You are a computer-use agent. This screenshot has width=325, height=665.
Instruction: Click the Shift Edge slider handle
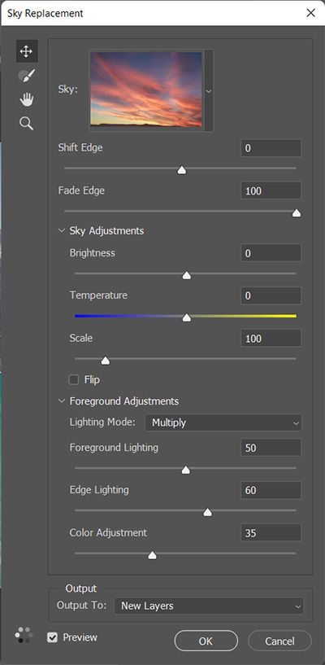coord(181,170)
